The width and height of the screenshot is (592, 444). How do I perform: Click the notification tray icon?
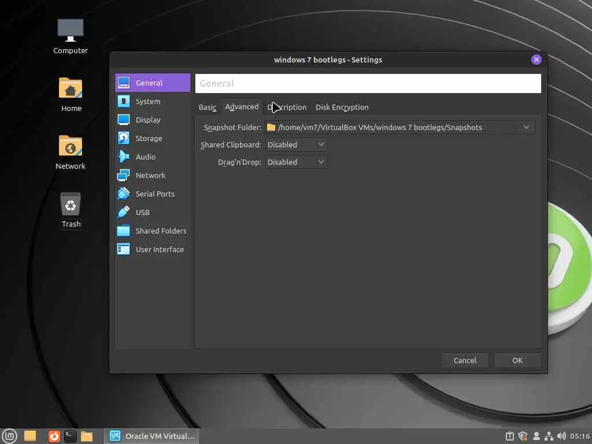pyautogui.click(x=509, y=436)
